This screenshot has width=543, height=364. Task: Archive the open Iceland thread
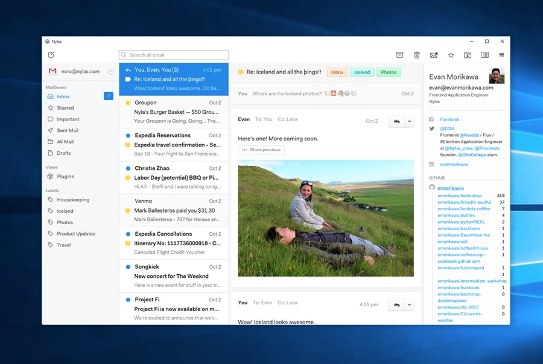click(399, 55)
